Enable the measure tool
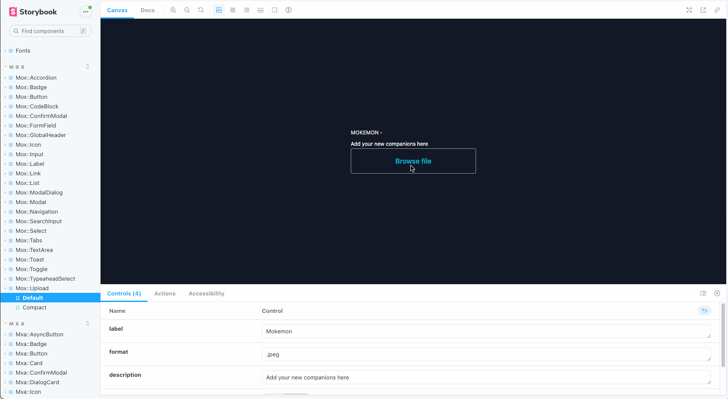The image size is (728, 399). point(261,10)
